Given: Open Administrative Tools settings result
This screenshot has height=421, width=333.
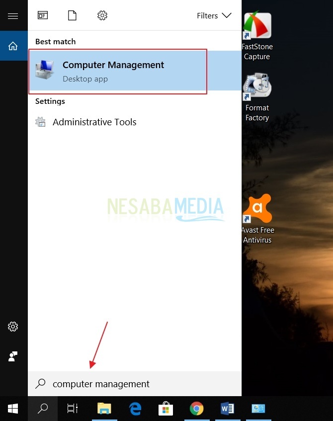Looking at the screenshot, I should click(x=94, y=122).
